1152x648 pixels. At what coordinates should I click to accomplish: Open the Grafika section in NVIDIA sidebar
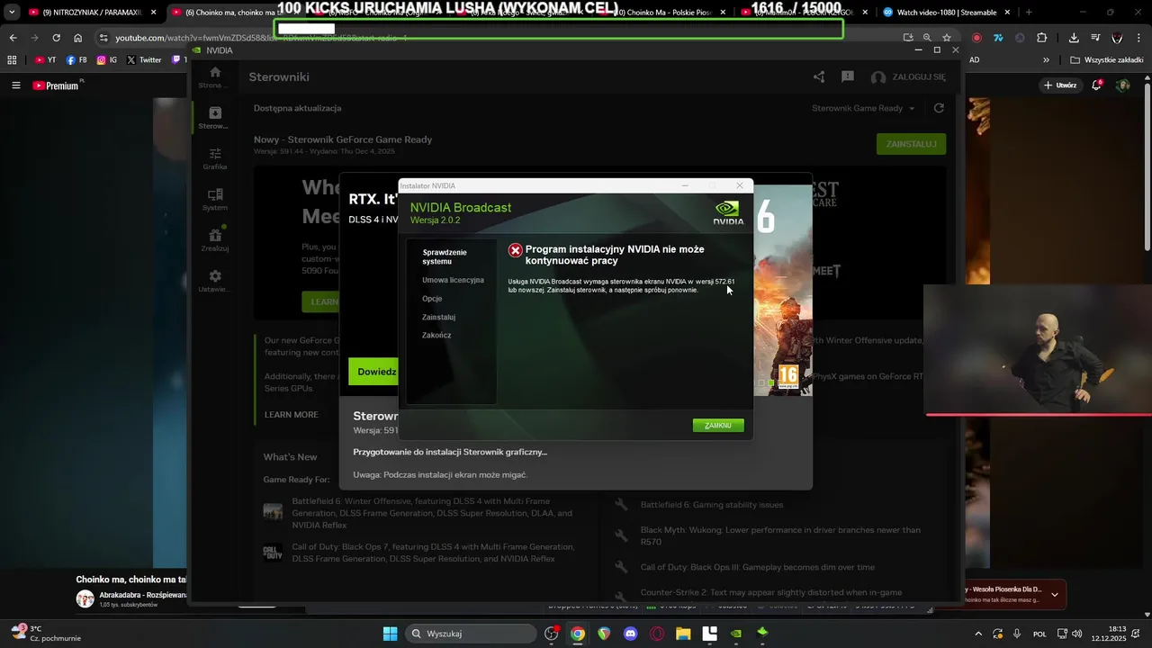click(x=215, y=158)
